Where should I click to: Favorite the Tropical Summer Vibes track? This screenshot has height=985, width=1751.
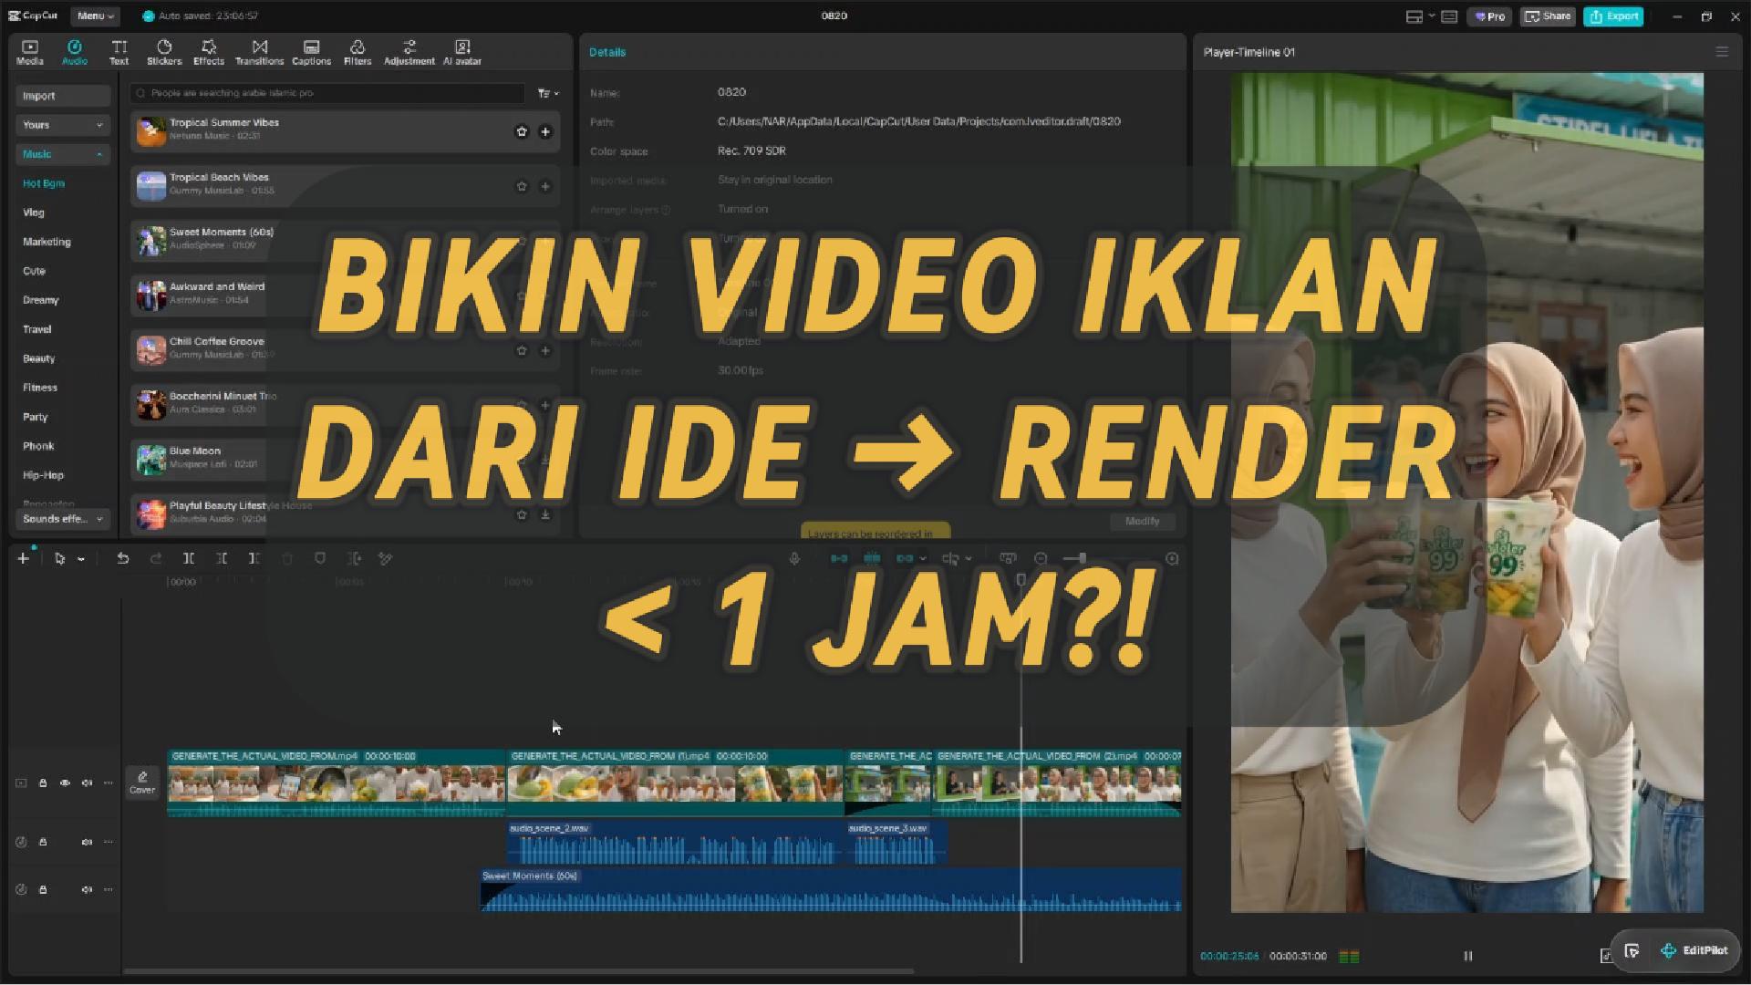point(522,131)
